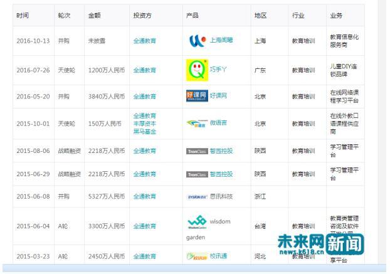390x274 pixels.
Task: Select the 5327万人民币 amount cell
Action: [x=107, y=196]
